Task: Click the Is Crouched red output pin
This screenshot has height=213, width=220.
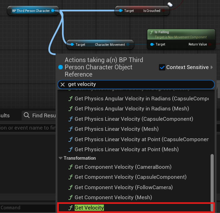Action: coord(163,11)
